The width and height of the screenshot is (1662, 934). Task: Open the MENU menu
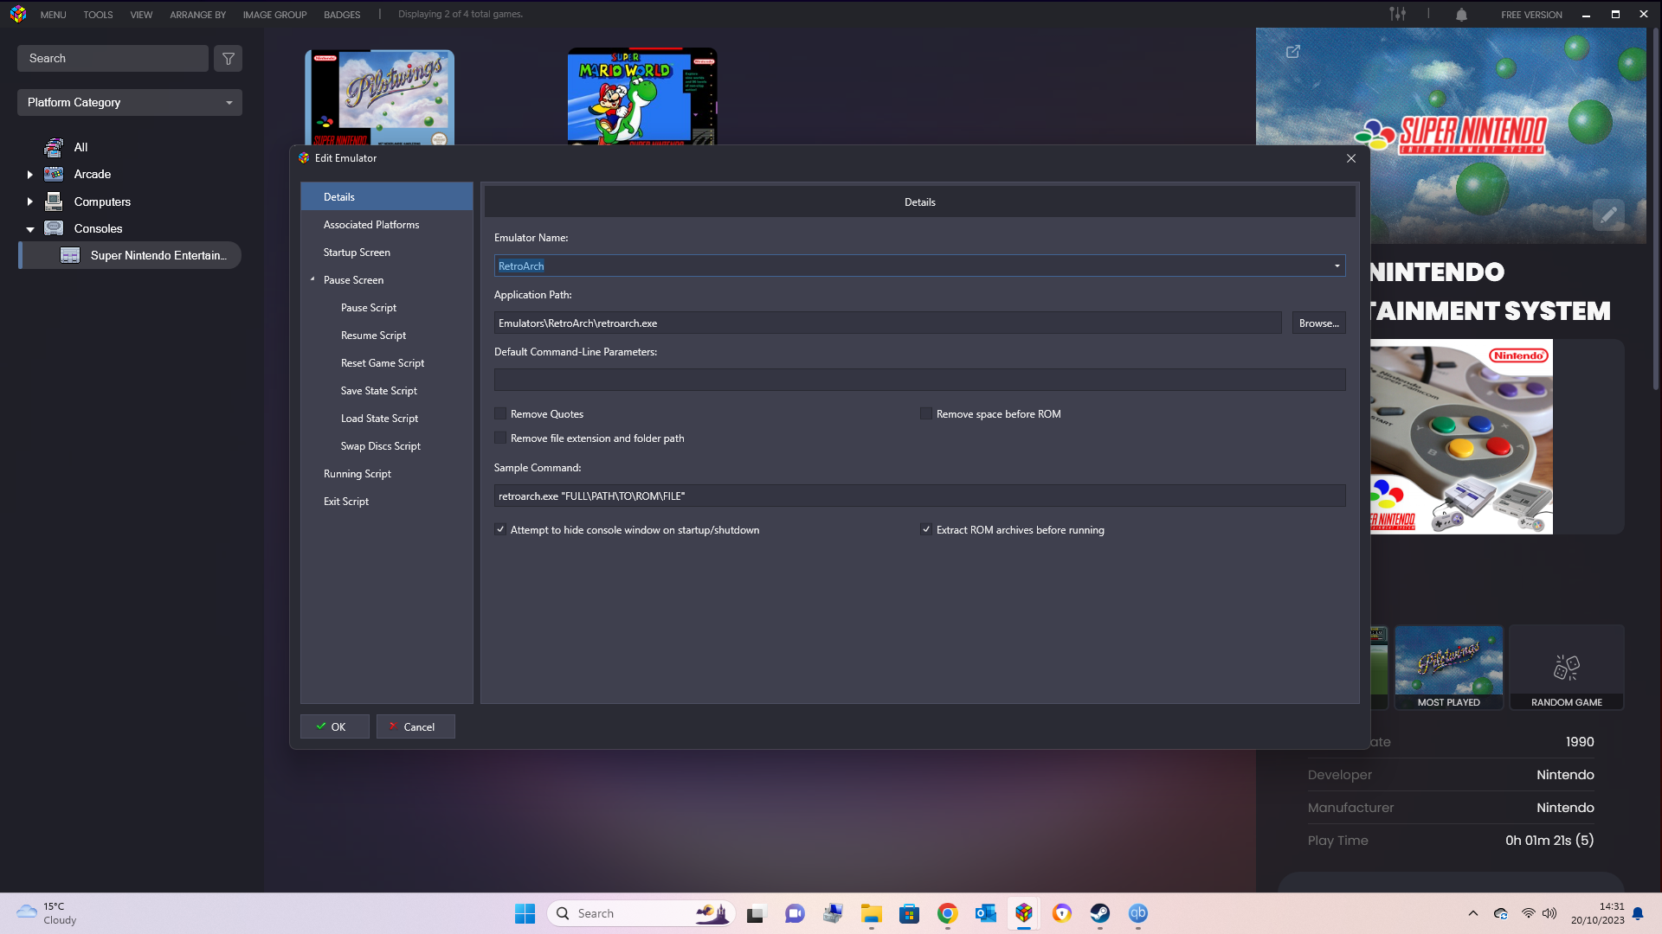[53, 15]
